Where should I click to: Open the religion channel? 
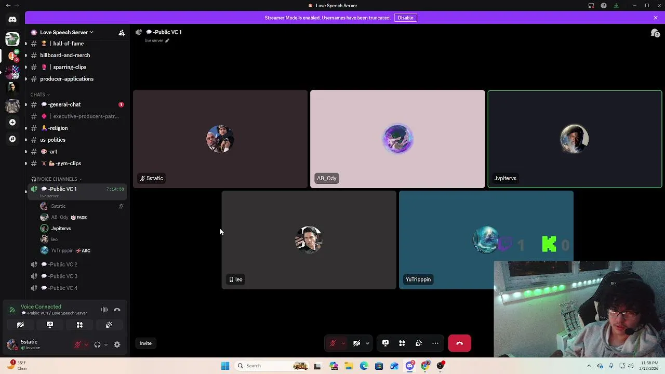pyautogui.click(x=76, y=128)
